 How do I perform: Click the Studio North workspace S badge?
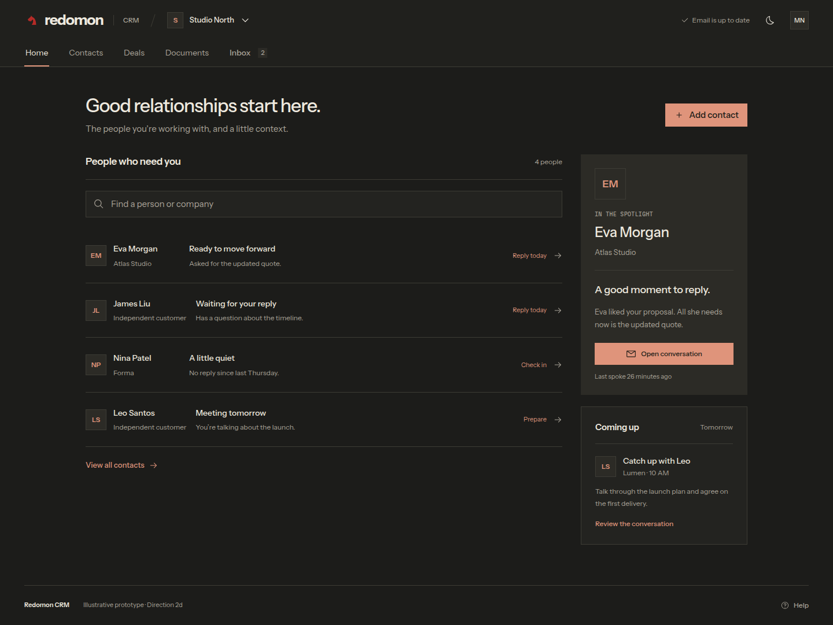tap(175, 20)
